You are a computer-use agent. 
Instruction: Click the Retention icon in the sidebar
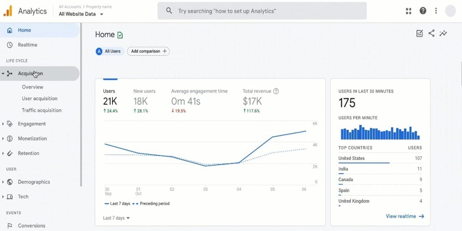pyautogui.click(x=9, y=153)
